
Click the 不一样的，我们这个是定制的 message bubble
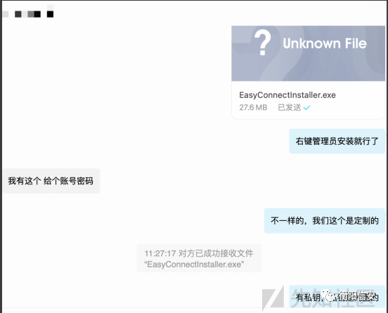click(325, 220)
